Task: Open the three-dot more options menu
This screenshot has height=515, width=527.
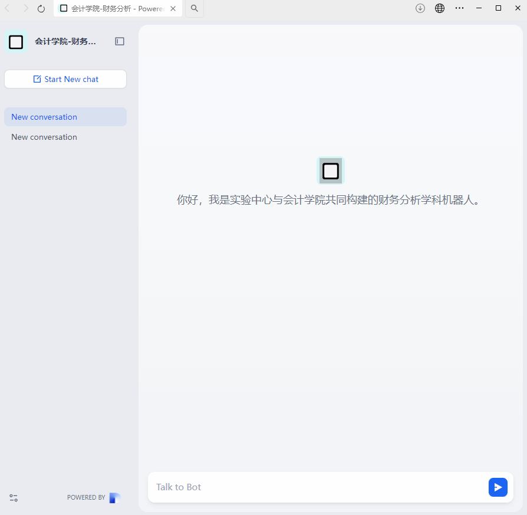Action: [459, 8]
